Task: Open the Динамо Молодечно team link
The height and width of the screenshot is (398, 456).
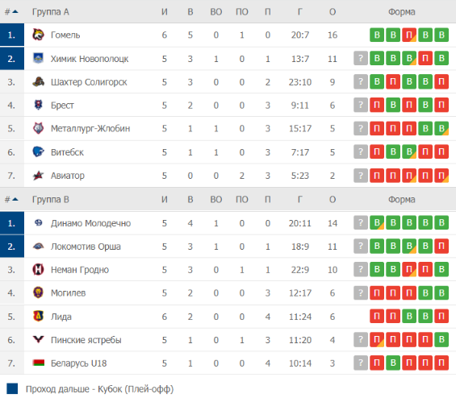Action: pos(90,223)
